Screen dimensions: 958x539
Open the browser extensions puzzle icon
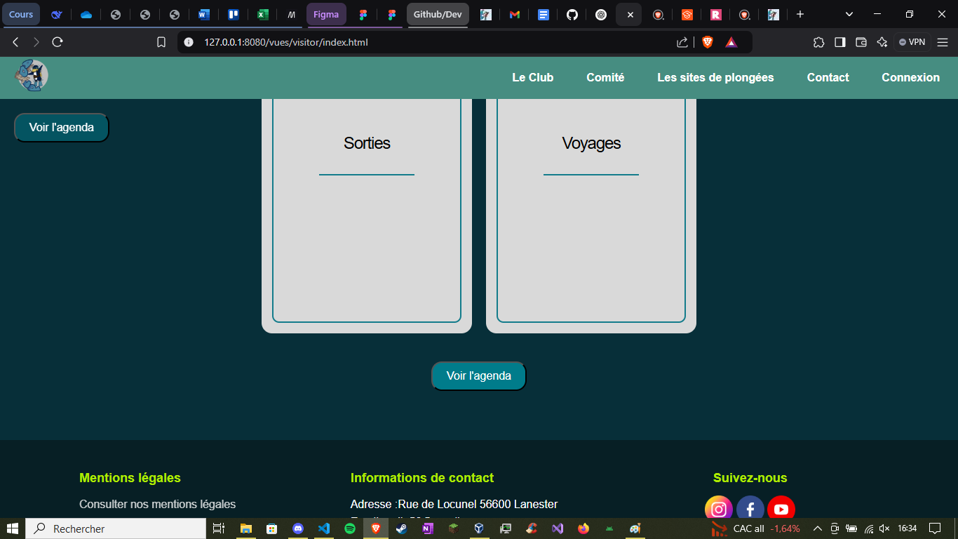pyautogui.click(x=818, y=41)
